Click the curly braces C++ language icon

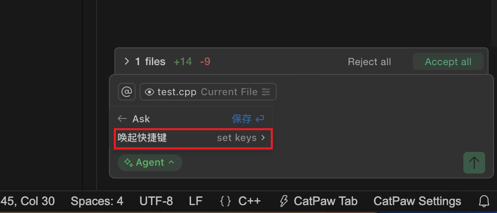(x=226, y=201)
